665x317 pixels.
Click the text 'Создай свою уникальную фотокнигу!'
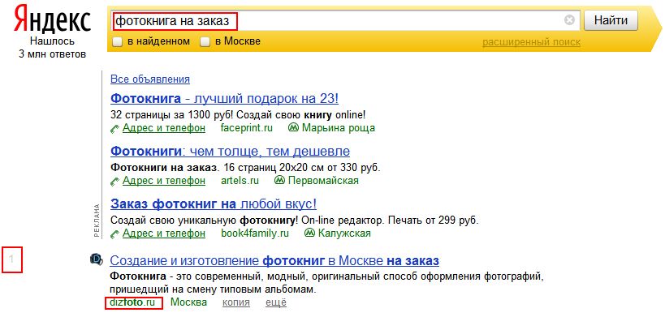(x=205, y=221)
